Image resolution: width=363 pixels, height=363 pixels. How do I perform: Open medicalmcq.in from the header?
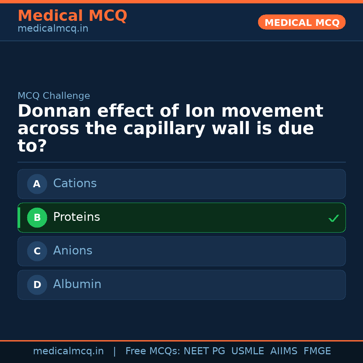tap(53, 28)
